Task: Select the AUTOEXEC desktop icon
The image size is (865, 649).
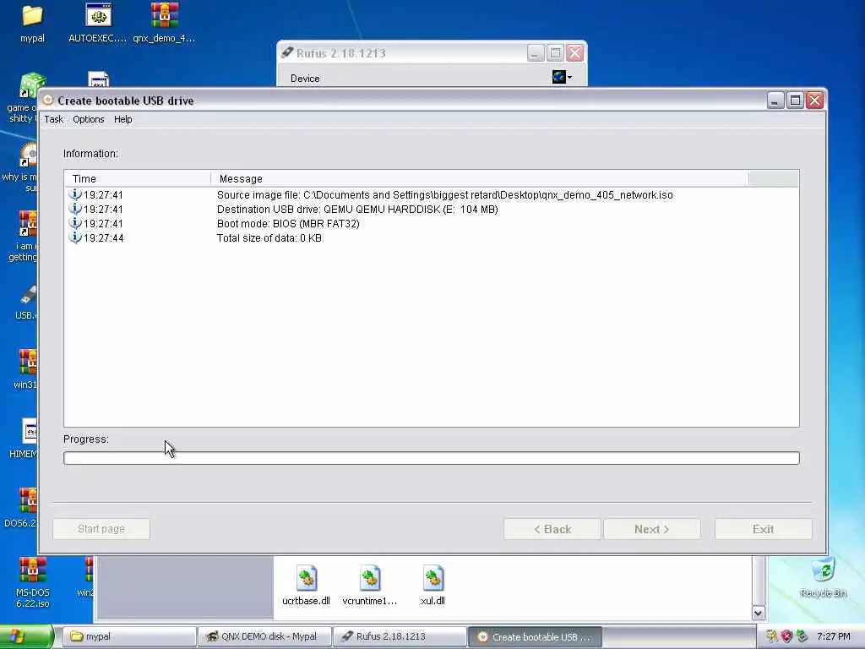Action: (98, 23)
